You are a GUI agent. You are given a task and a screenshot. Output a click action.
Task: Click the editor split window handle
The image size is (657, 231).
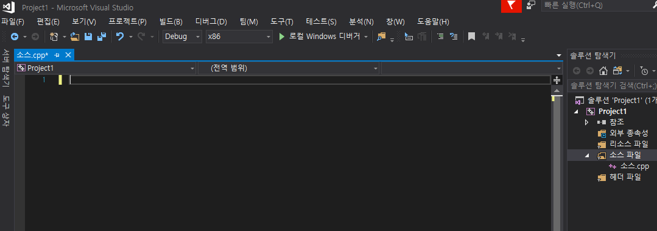pyautogui.click(x=557, y=80)
